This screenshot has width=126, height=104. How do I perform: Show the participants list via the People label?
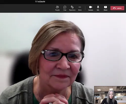click(x=57, y=10)
